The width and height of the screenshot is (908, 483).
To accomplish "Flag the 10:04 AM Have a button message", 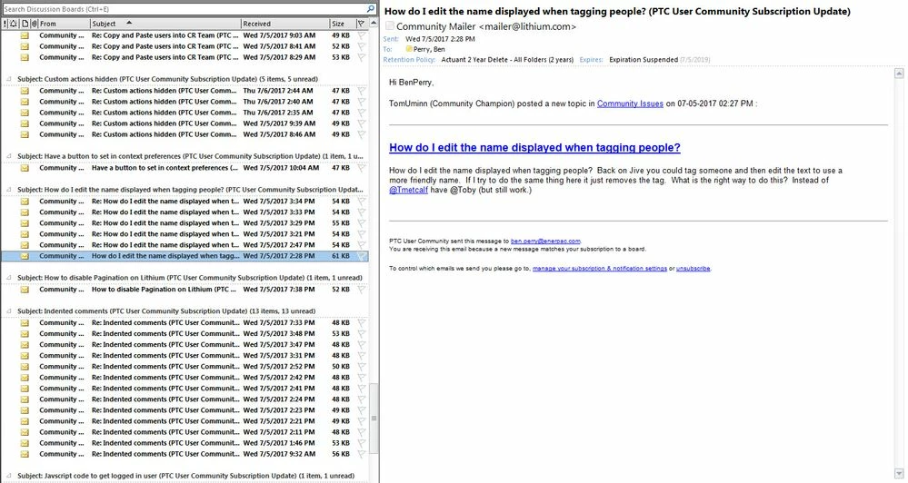I will coord(362,168).
